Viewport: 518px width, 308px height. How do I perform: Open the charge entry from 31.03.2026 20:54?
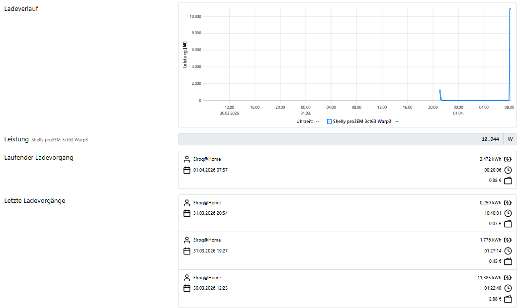pyautogui.click(x=347, y=213)
